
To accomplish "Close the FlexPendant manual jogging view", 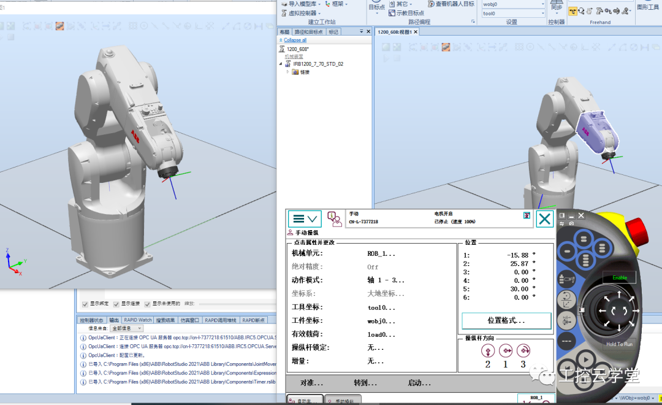I will point(545,219).
